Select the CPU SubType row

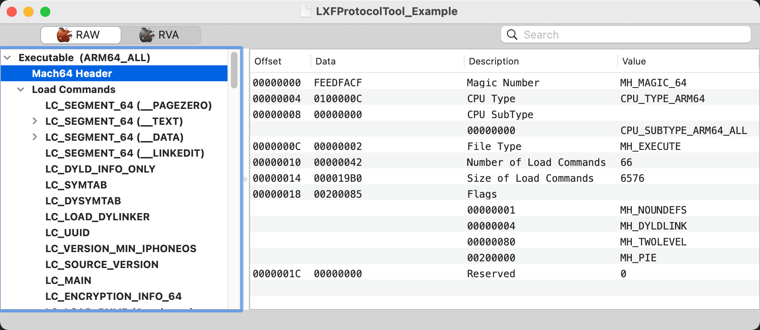[x=504, y=115]
